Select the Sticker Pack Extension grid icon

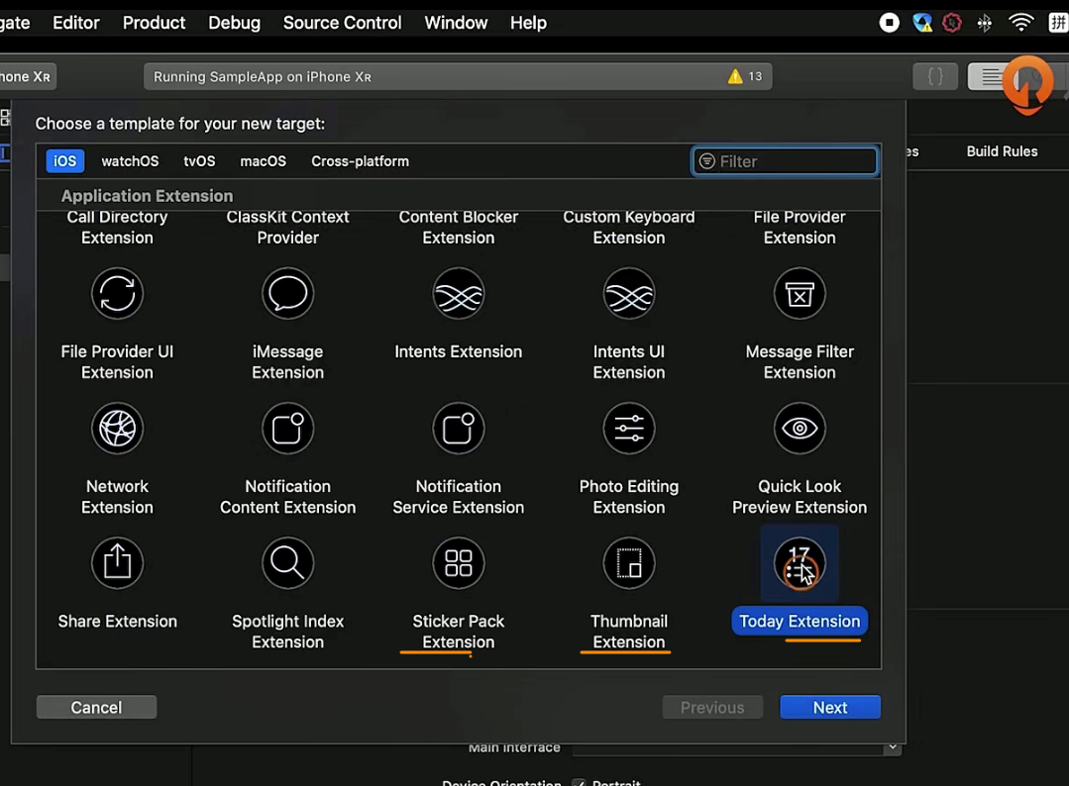[458, 563]
